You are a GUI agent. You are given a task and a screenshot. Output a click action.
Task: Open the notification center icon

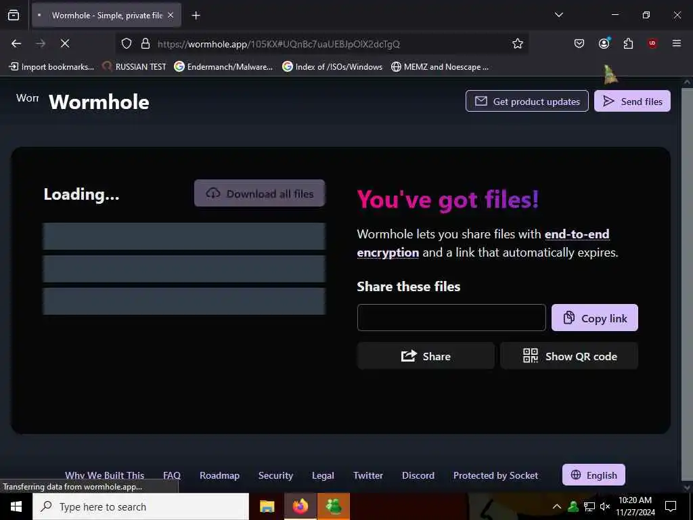[671, 506]
